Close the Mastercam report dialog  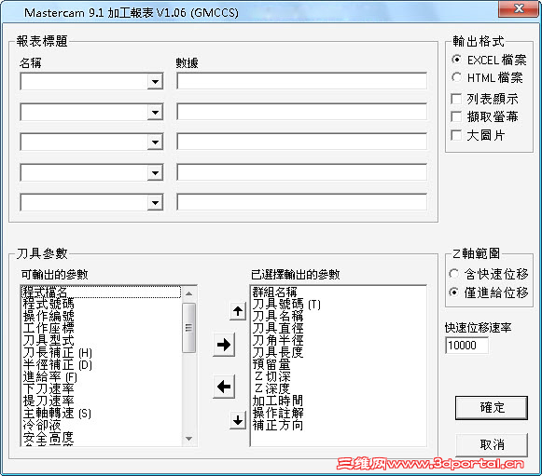(519, 8)
